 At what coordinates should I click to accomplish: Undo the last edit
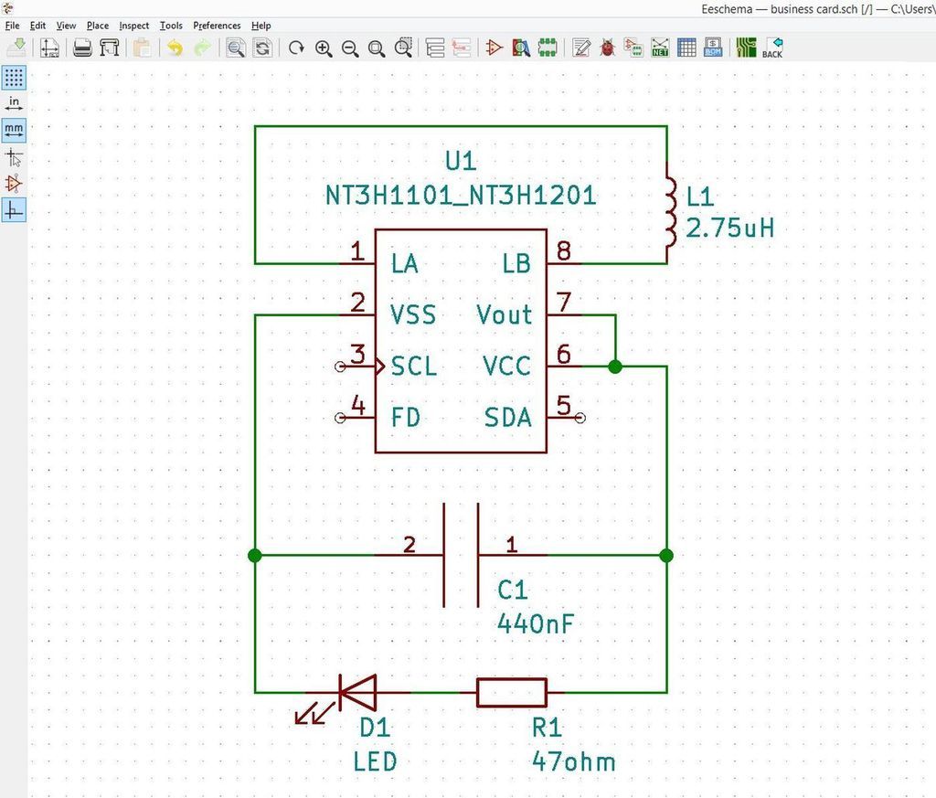click(175, 48)
